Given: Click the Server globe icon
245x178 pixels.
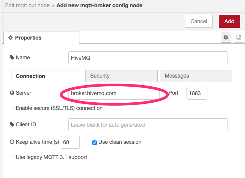Looking at the screenshot, I should (12, 93).
